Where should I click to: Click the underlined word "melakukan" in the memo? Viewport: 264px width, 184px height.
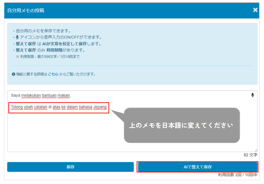30,95
